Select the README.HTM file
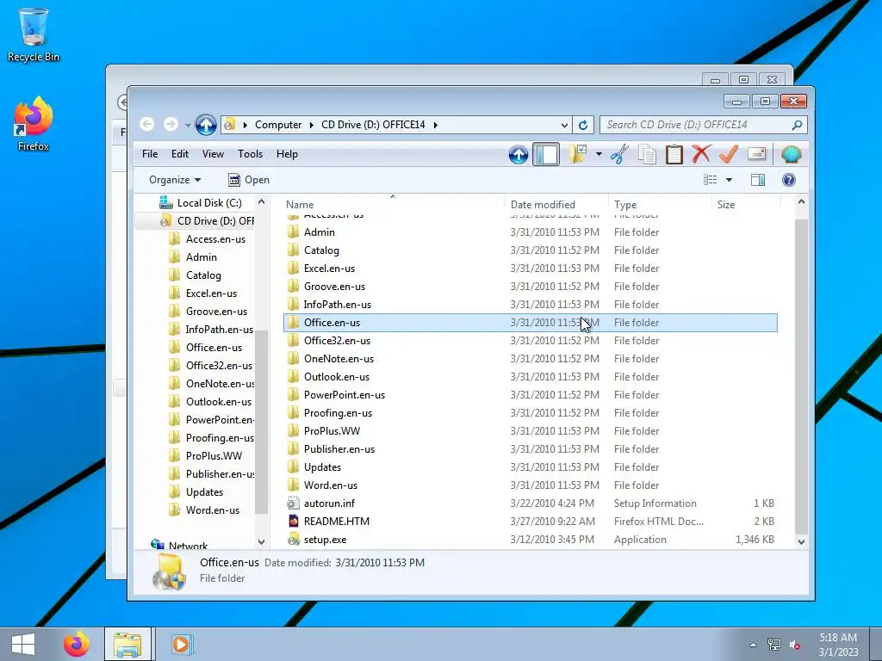The width and height of the screenshot is (882, 661). [530, 521]
